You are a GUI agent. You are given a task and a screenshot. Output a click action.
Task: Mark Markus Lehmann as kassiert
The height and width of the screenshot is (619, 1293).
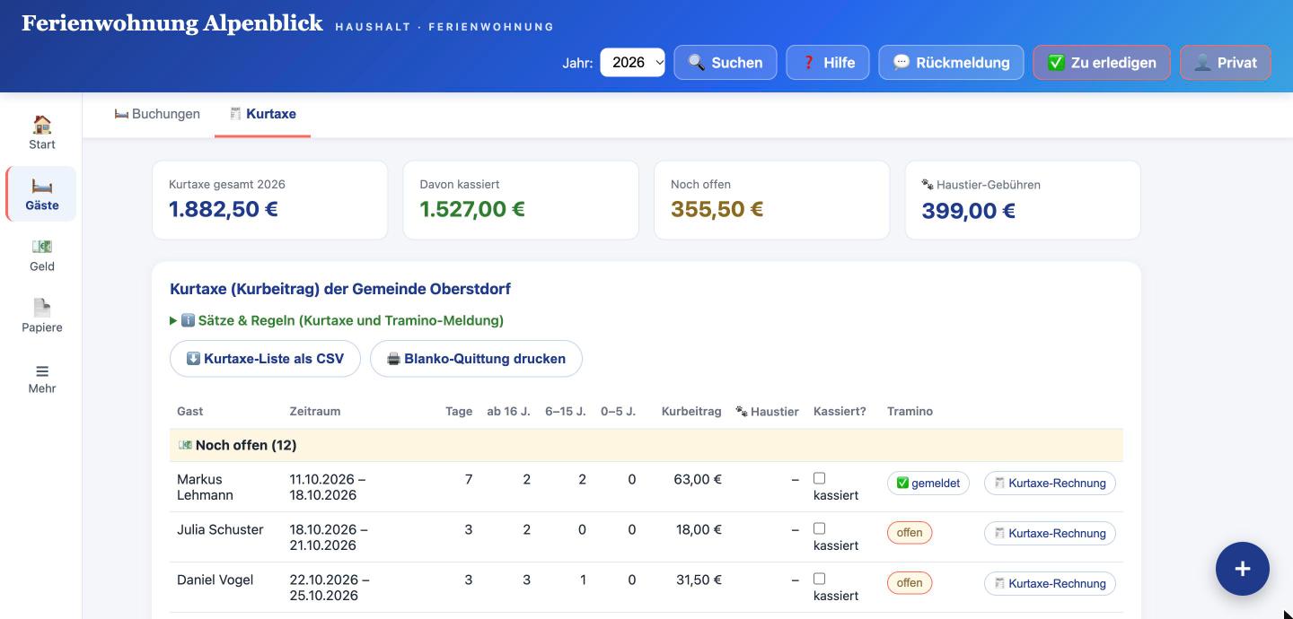pos(819,479)
